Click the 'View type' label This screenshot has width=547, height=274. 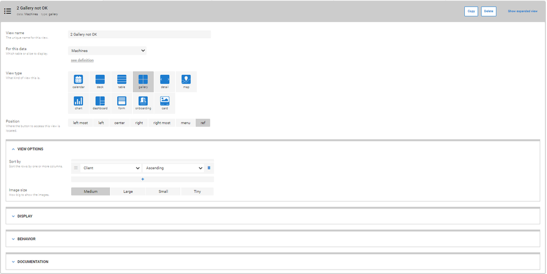[x=14, y=73]
